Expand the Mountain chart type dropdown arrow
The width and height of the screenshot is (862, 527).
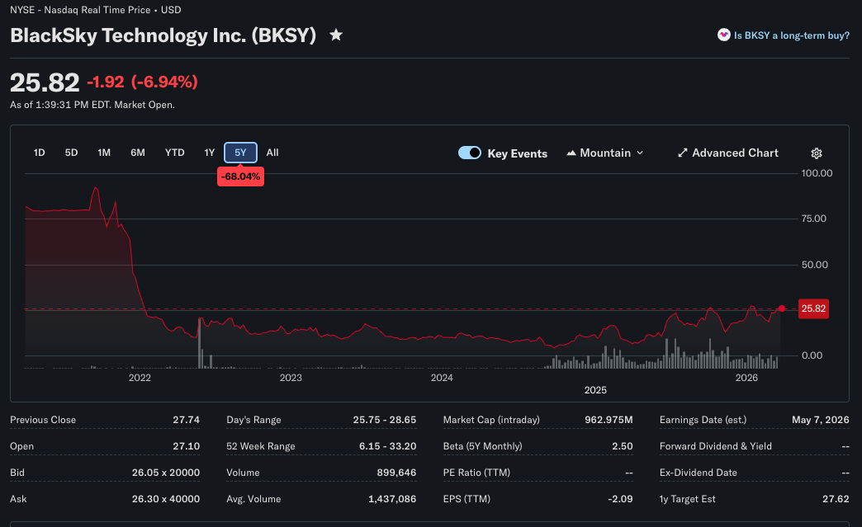(640, 153)
